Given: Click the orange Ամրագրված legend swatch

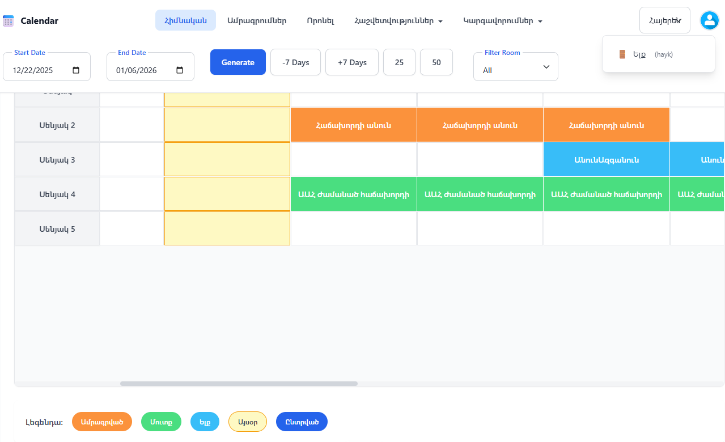Looking at the screenshot, I should [x=102, y=422].
